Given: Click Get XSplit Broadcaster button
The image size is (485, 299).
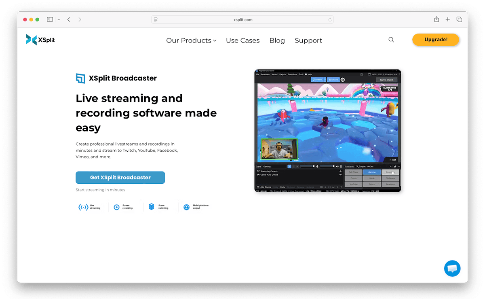Looking at the screenshot, I should click(120, 178).
